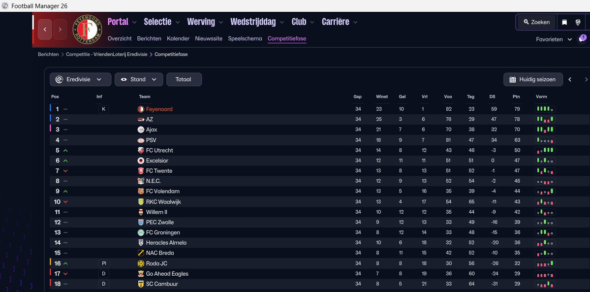
Task: Sort table by the Ptn column header
Action: pyautogui.click(x=516, y=97)
